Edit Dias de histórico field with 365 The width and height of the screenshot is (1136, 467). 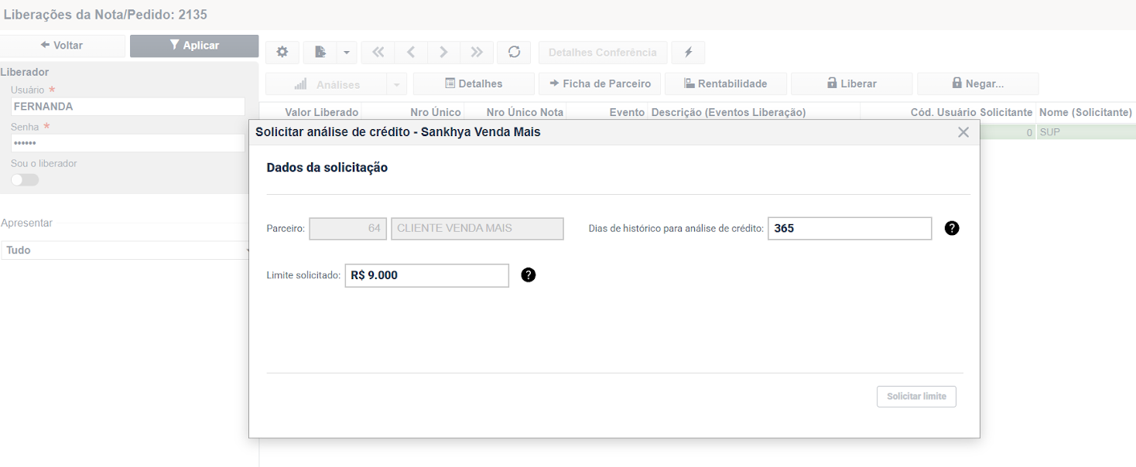850,229
